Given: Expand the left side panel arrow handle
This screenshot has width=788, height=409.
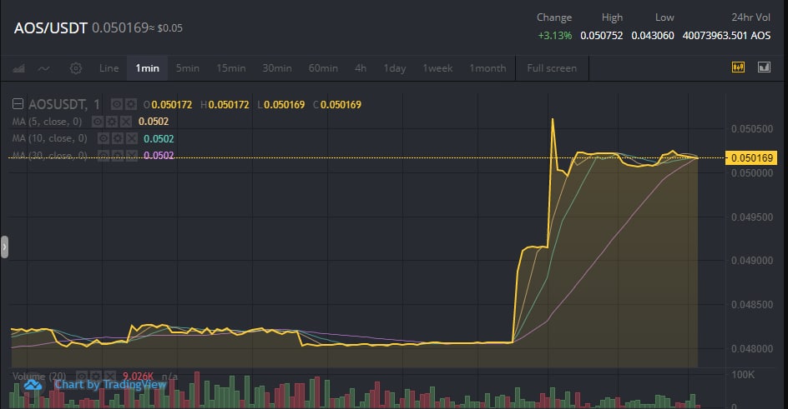Looking at the screenshot, I should tap(4, 247).
